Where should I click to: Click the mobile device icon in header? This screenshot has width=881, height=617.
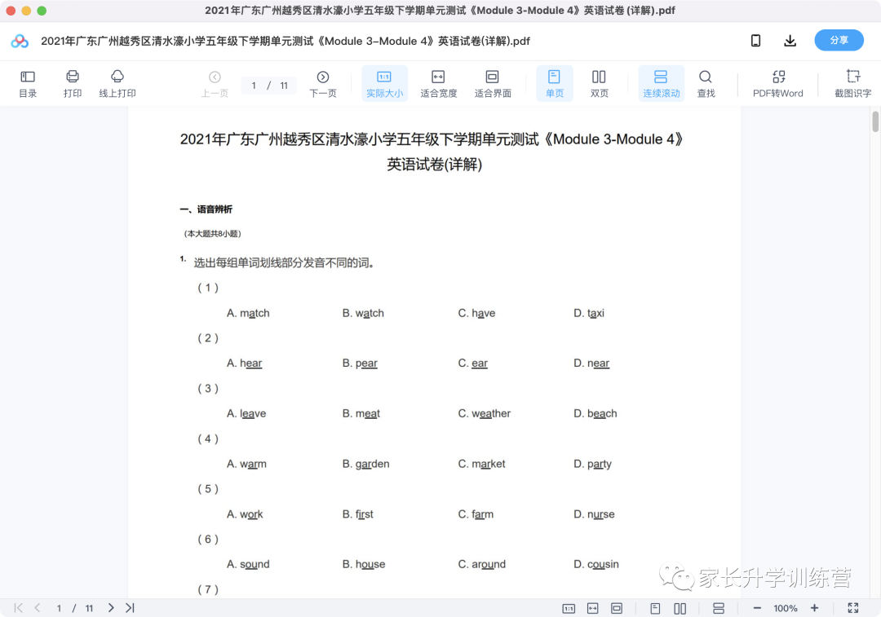[755, 41]
